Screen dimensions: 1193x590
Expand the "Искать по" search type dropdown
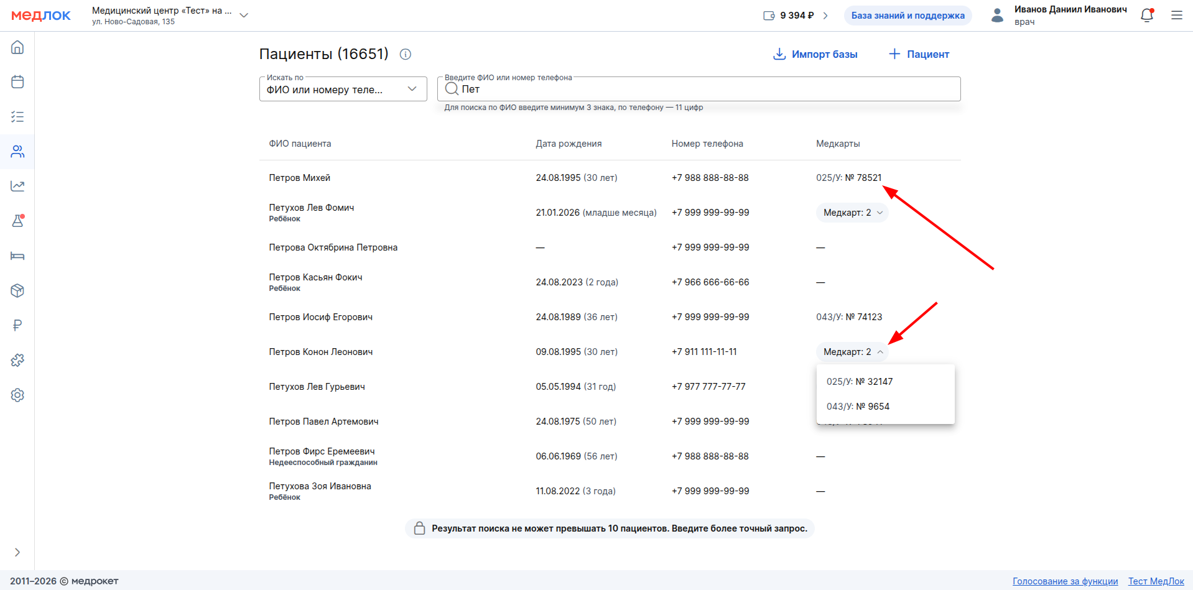pyautogui.click(x=343, y=89)
